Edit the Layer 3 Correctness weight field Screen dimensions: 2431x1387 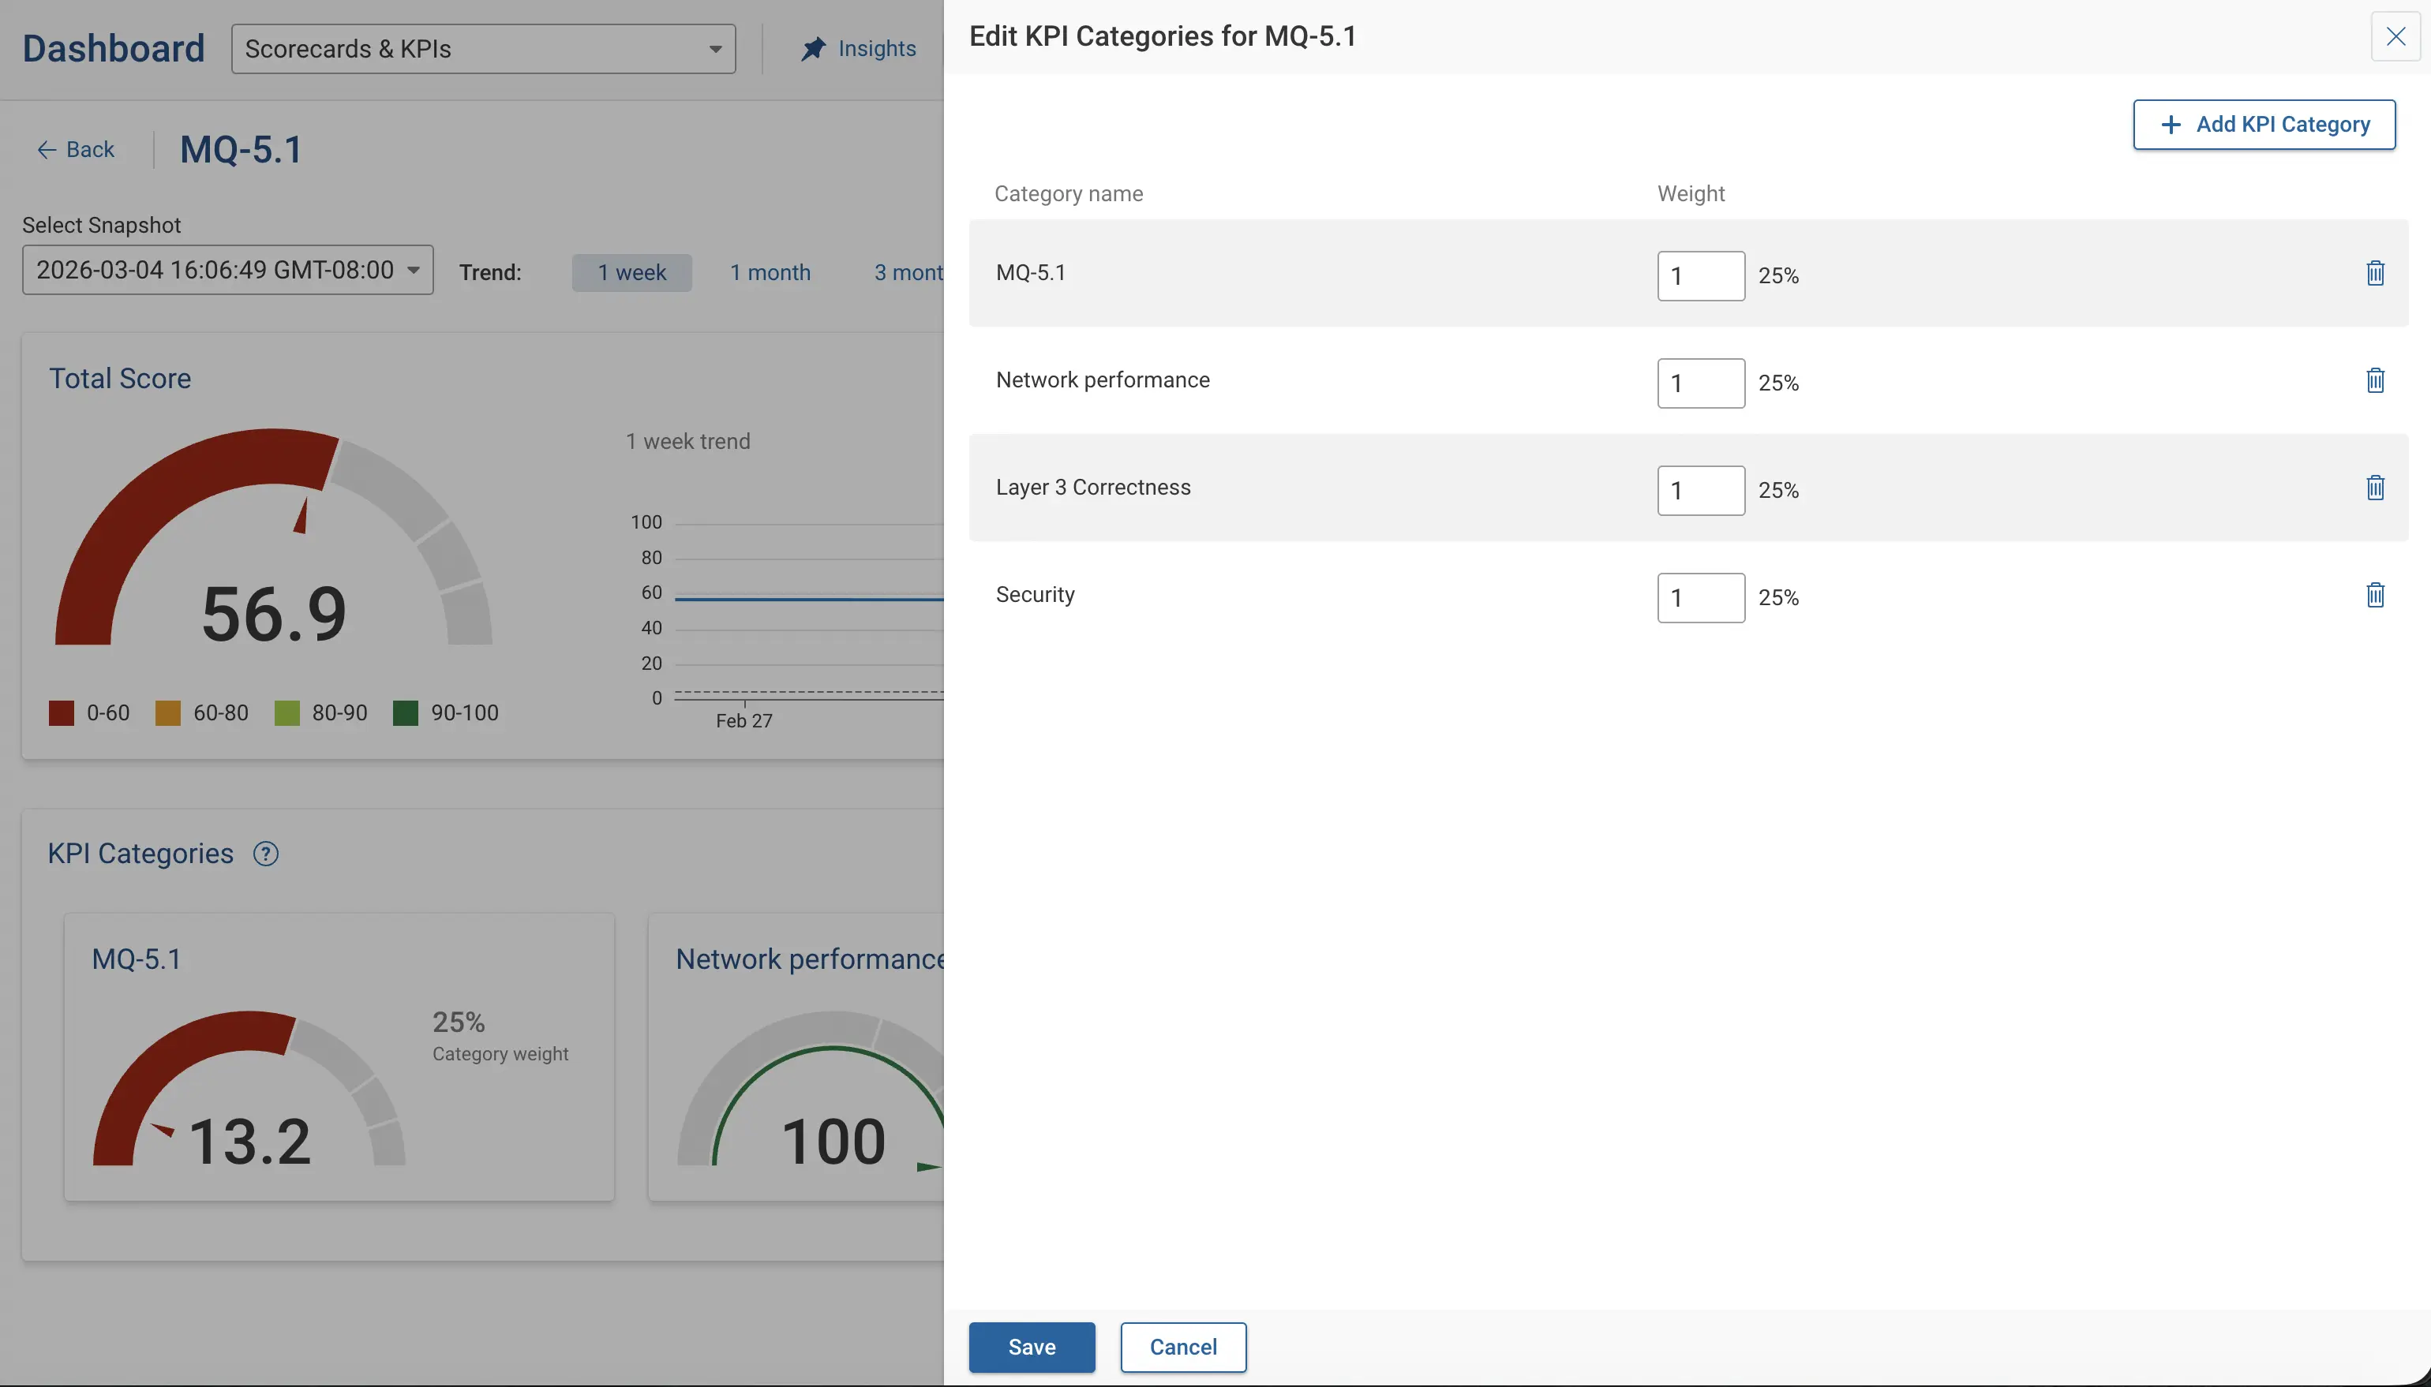(1701, 491)
